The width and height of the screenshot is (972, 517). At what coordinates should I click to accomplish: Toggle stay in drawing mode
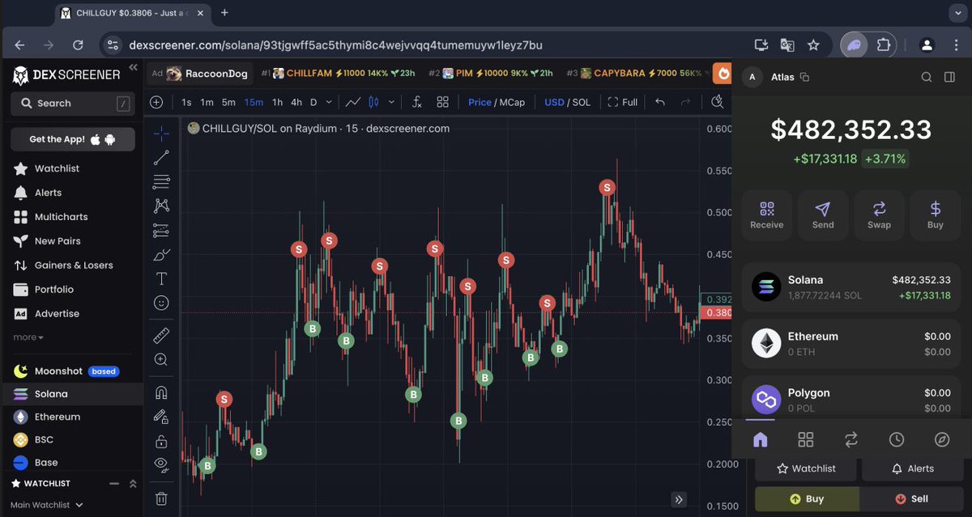161,417
